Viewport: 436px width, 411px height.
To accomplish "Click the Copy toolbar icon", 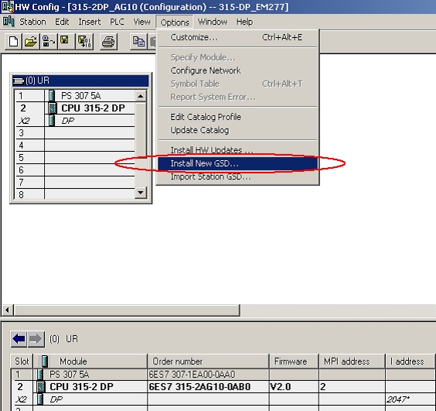I will click(x=138, y=42).
